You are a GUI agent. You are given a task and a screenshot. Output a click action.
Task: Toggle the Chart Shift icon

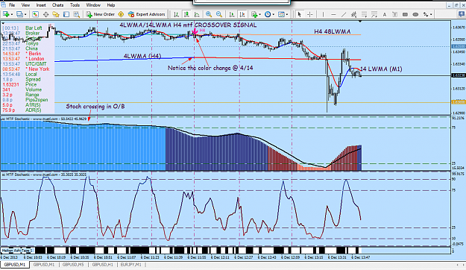coord(242,14)
